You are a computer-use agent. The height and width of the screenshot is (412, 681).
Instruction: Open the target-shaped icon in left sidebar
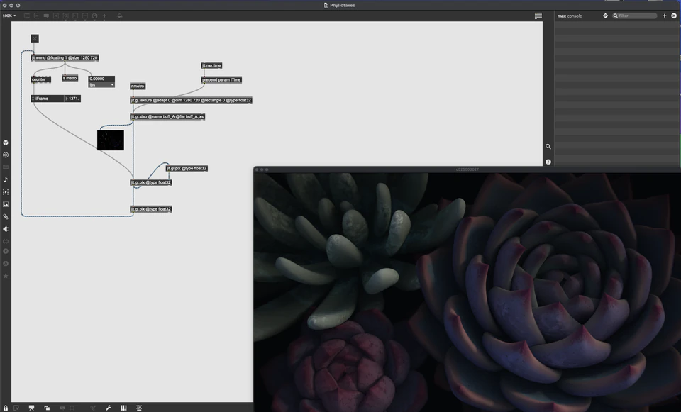[6, 155]
